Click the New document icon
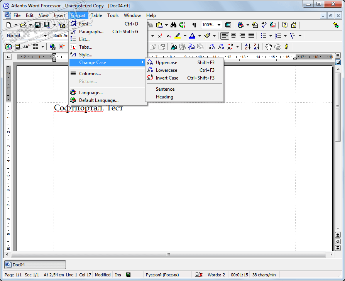The image size is (345, 281). tap(8, 25)
